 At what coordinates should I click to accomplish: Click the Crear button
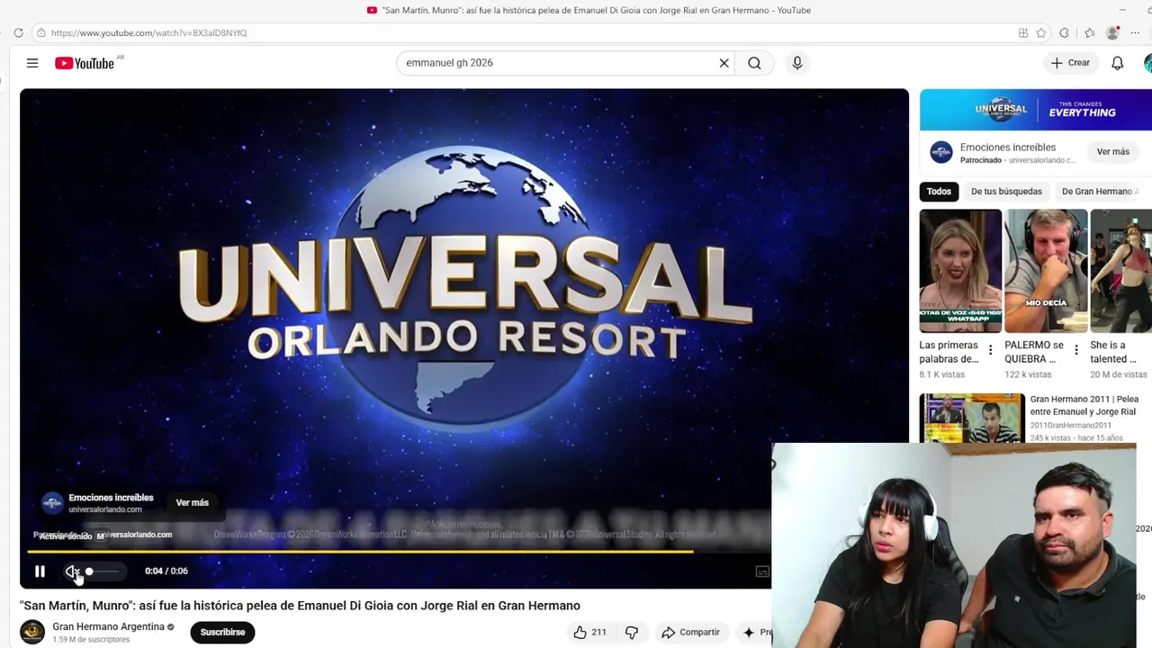1070,63
